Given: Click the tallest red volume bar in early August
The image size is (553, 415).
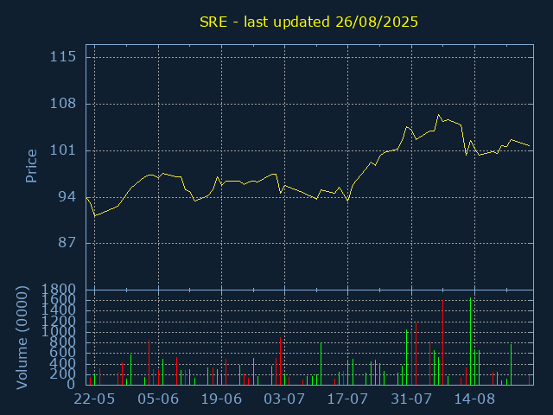Looking at the screenshot, I should 442,342.
